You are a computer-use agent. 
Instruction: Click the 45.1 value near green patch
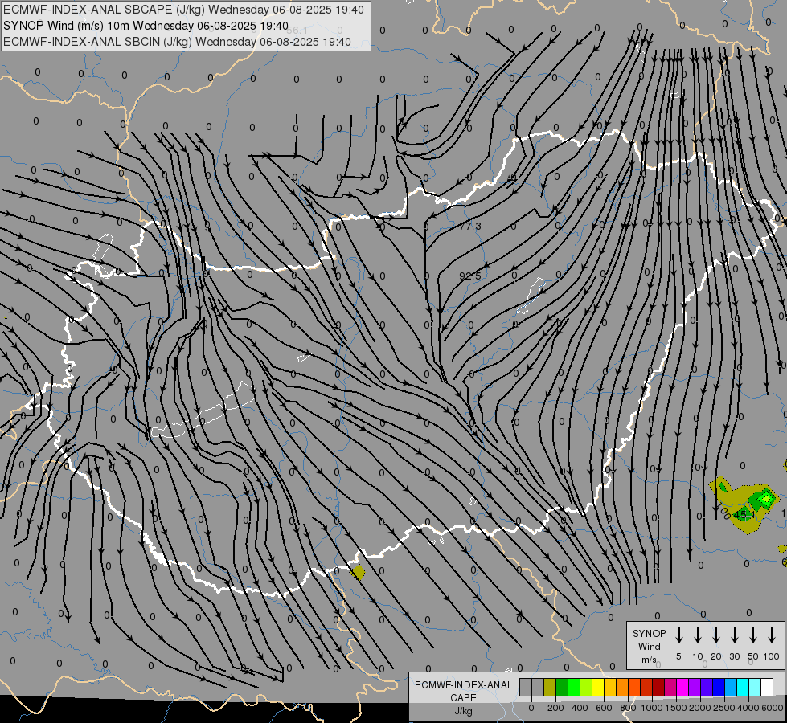(x=744, y=515)
